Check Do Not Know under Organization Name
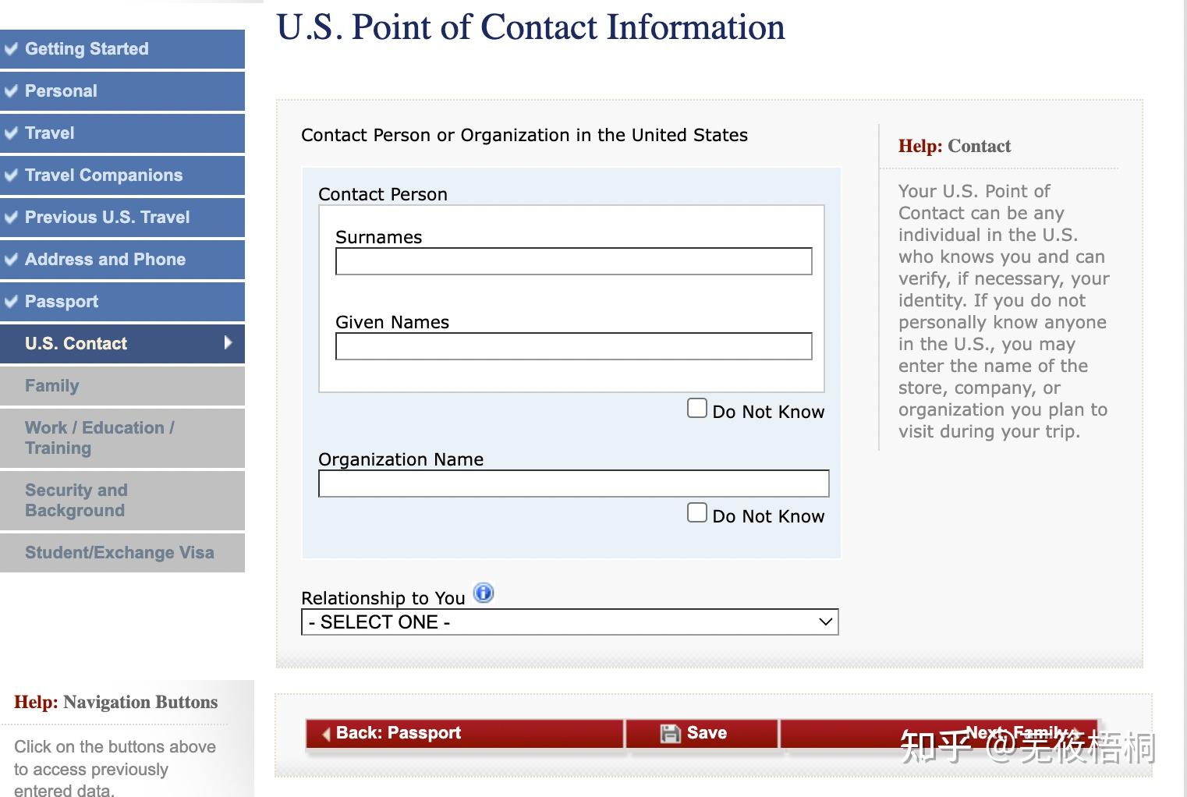The image size is (1187, 797). pyautogui.click(x=696, y=513)
